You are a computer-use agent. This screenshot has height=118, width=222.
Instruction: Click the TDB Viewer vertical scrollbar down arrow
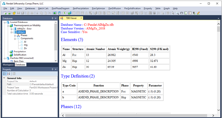[218, 110]
